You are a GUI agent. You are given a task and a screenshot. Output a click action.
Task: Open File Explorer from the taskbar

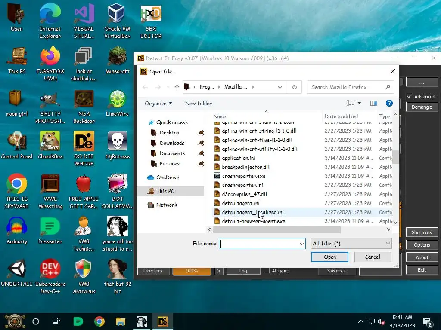point(121,321)
